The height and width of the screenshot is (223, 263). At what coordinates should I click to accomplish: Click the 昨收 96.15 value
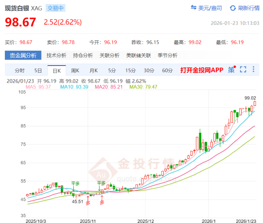pyautogui.click(x=153, y=42)
